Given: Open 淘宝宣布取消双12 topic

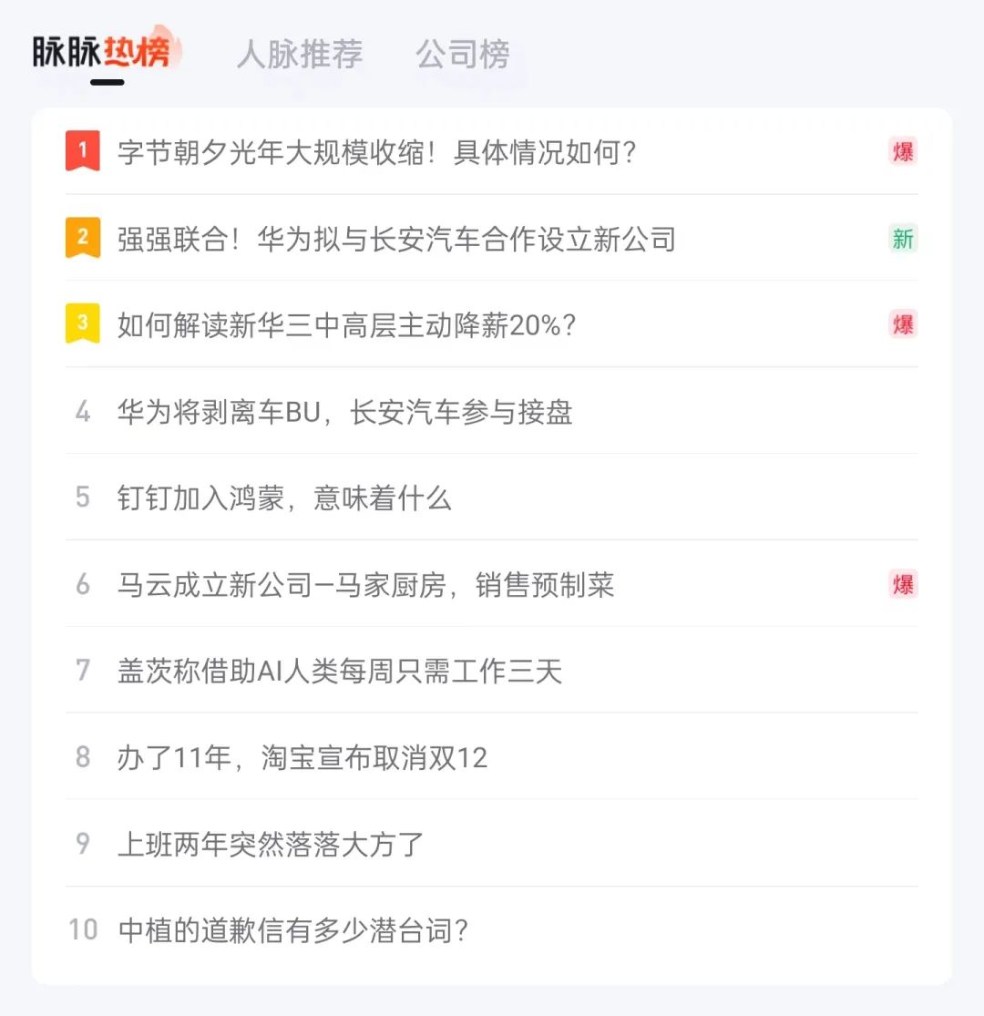Looking at the screenshot, I should click(x=302, y=758).
